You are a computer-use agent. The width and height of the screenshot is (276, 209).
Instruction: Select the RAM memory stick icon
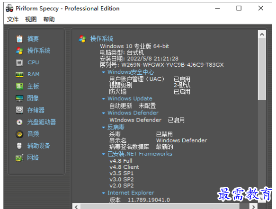pos(19,75)
